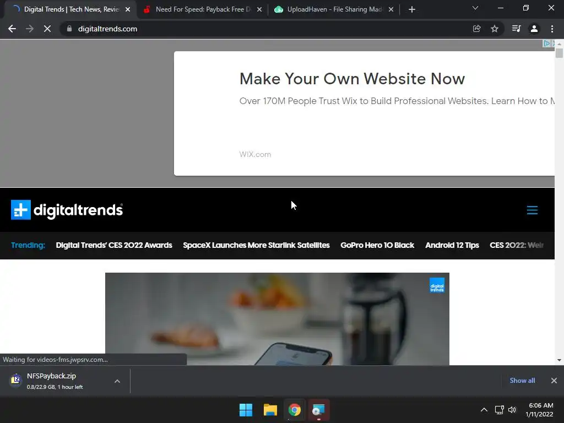
Task: Click the page vertical scrollbar thumb
Action: [x=559, y=52]
